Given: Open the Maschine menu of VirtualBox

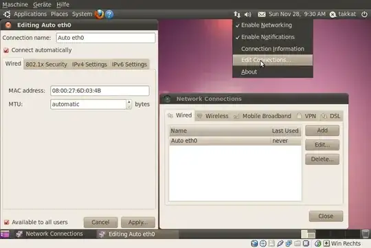Looking at the screenshot, I should point(15,5).
